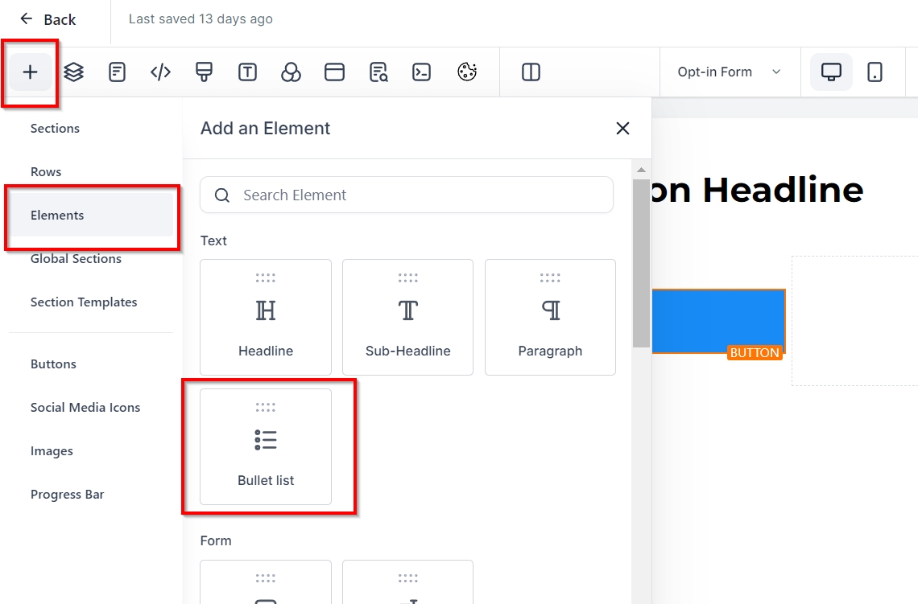Close the Add an Element panel
The image size is (918, 604).
pyautogui.click(x=622, y=129)
